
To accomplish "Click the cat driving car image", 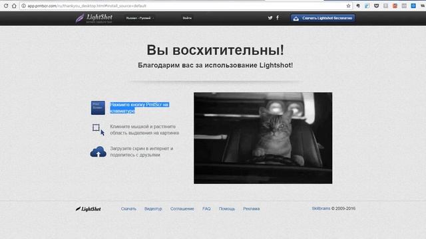I will (x=263, y=138).
